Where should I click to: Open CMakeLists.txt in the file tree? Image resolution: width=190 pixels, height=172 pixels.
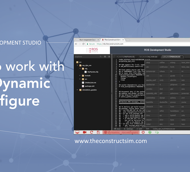tap(89, 83)
